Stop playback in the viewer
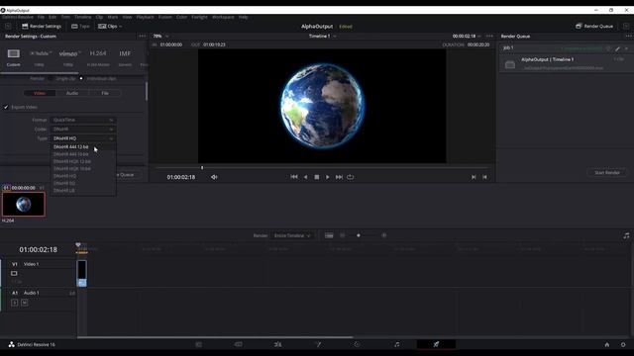 click(317, 177)
